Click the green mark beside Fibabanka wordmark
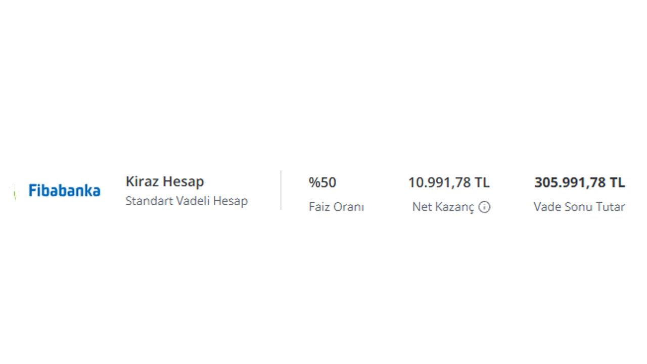 [x=15, y=192]
